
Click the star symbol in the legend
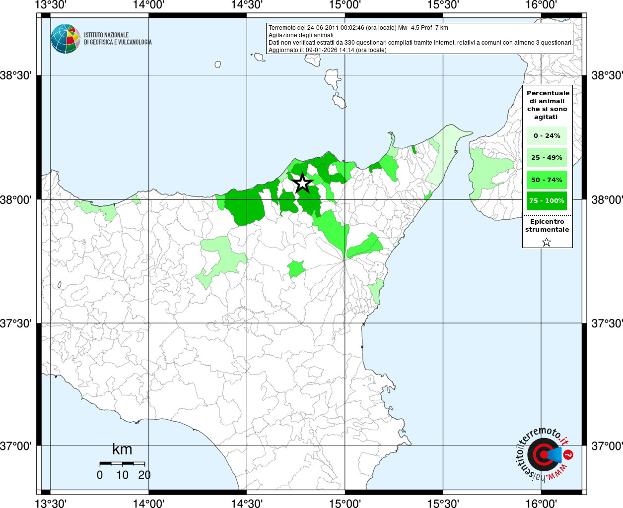pyautogui.click(x=547, y=242)
